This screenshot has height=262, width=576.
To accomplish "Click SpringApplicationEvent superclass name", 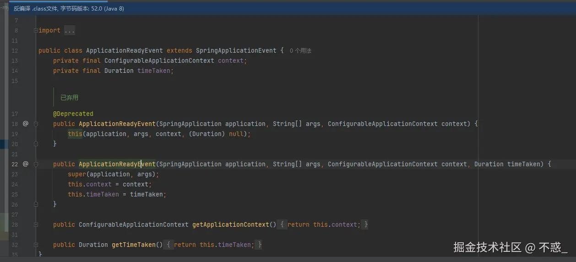I will (x=236, y=50).
